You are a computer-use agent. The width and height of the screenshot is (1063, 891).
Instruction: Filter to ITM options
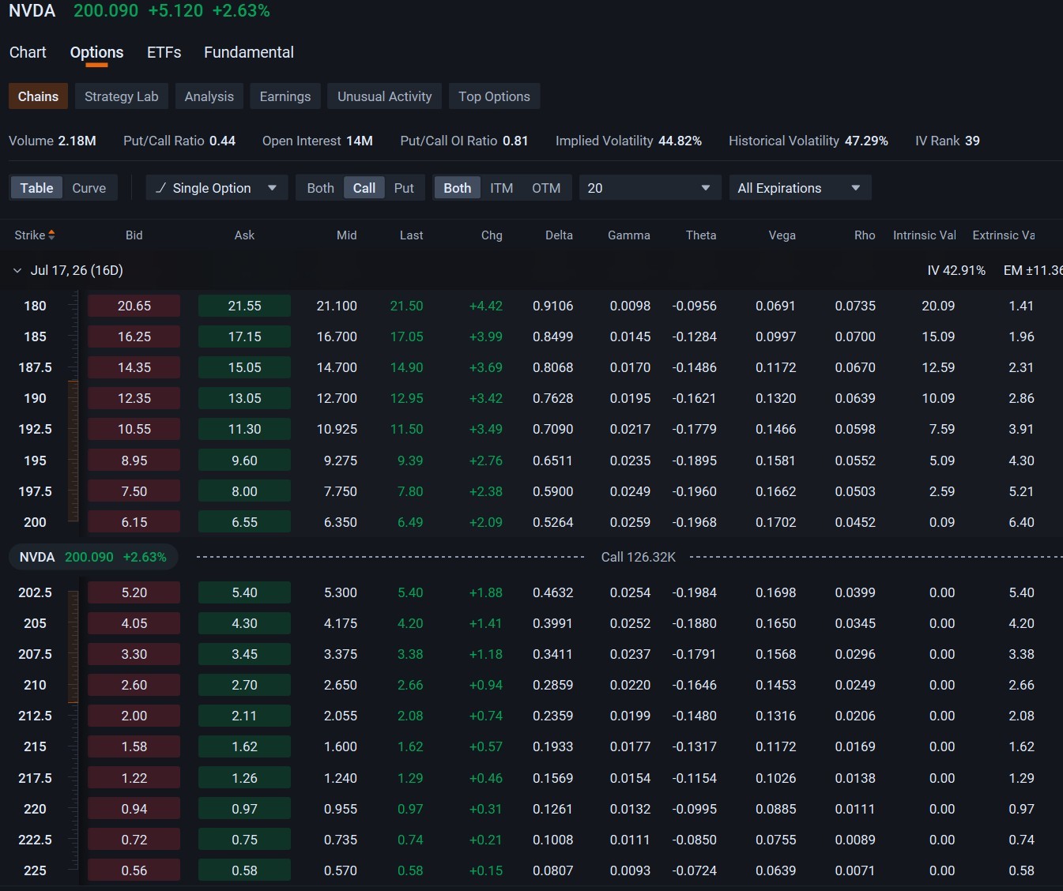pyautogui.click(x=501, y=188)
